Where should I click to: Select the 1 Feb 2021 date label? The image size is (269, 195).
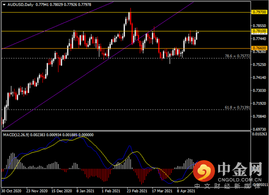[111, 191]
